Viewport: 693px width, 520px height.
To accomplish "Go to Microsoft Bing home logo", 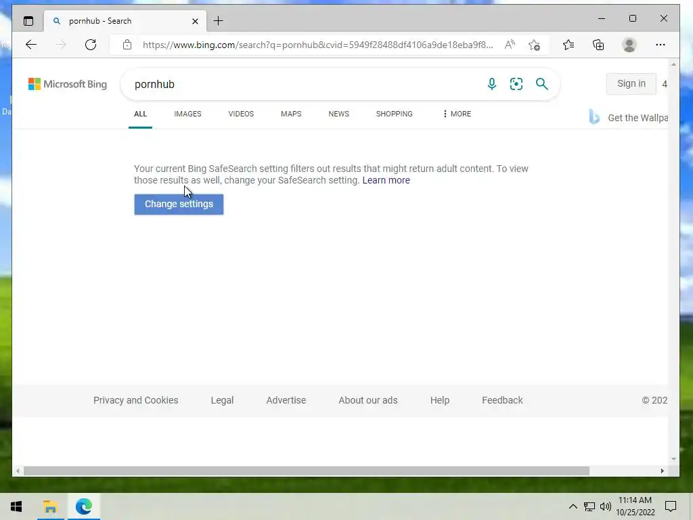I will [x=67, y=84].
